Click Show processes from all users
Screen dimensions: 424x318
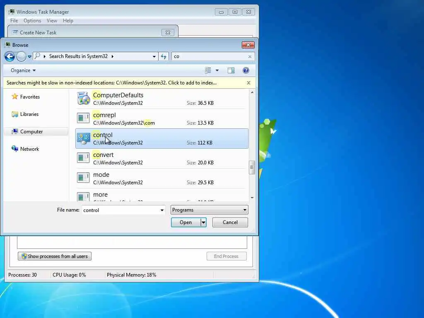tap(55, 256)
